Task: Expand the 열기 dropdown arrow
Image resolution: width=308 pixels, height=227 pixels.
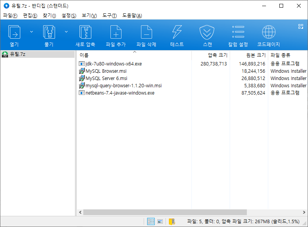Action: click(31, 32)
